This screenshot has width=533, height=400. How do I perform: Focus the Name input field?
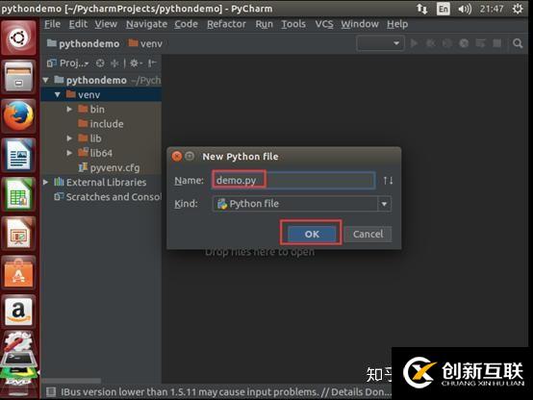pos(293,181)
